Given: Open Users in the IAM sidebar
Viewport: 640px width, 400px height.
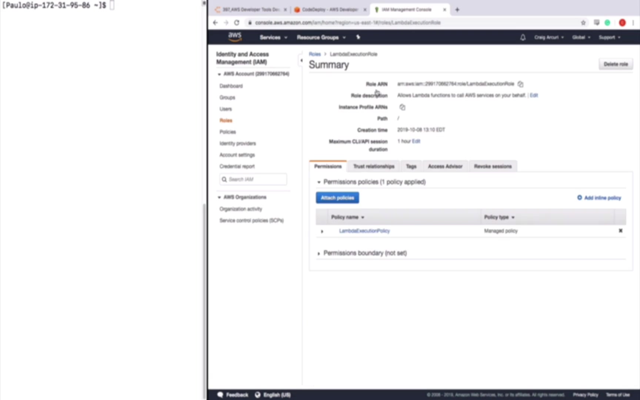Looking at the screenshot, I should (x=226, y=109).
